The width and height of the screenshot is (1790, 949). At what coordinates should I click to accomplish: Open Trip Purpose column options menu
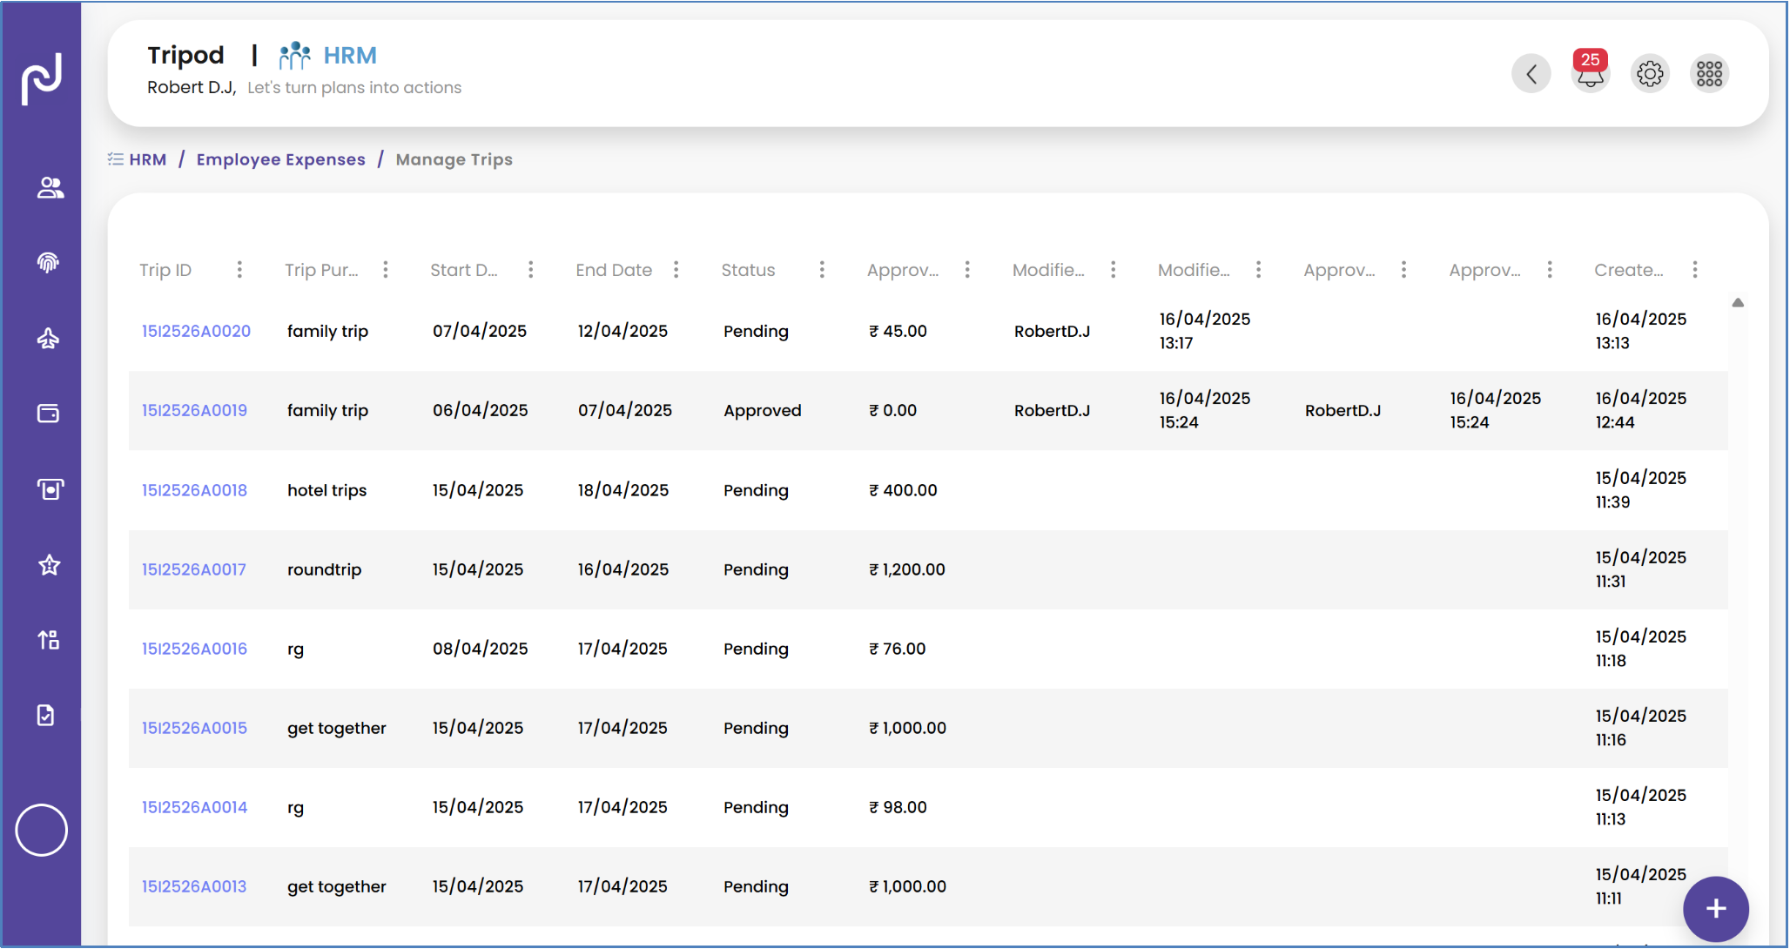(386, 270)
